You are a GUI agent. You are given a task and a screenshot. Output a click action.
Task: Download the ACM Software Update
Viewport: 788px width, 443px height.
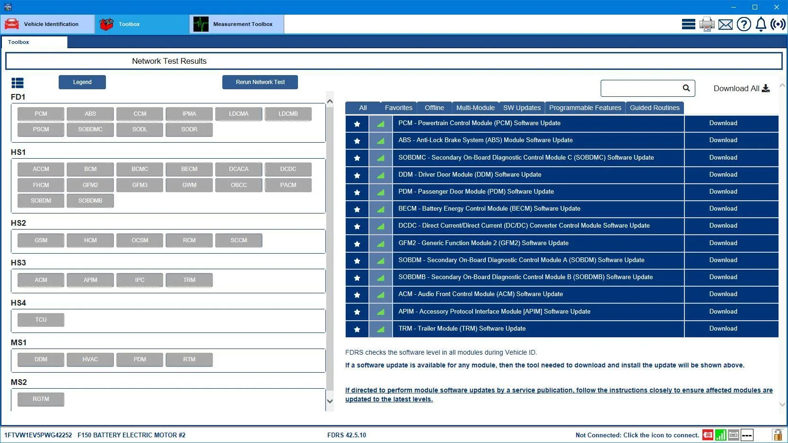point(723,294)
